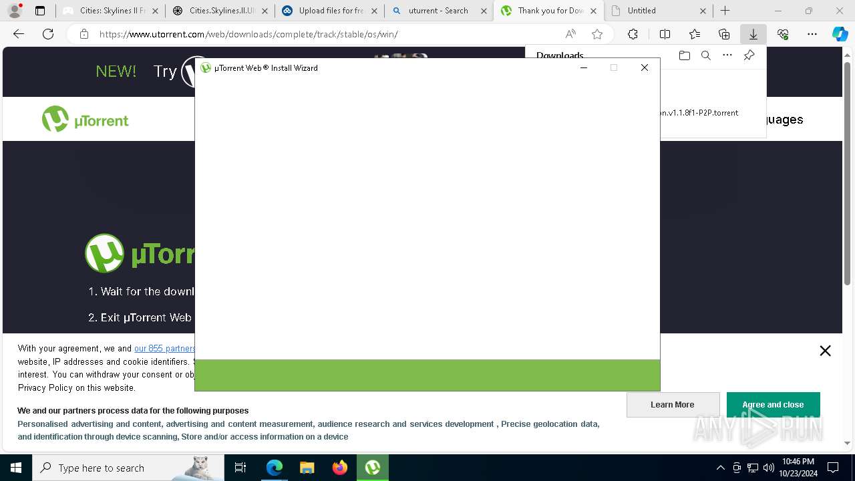The image size is (855, 481).
Task: Open Browser essentials icon
Action: (x=783, y=34)
